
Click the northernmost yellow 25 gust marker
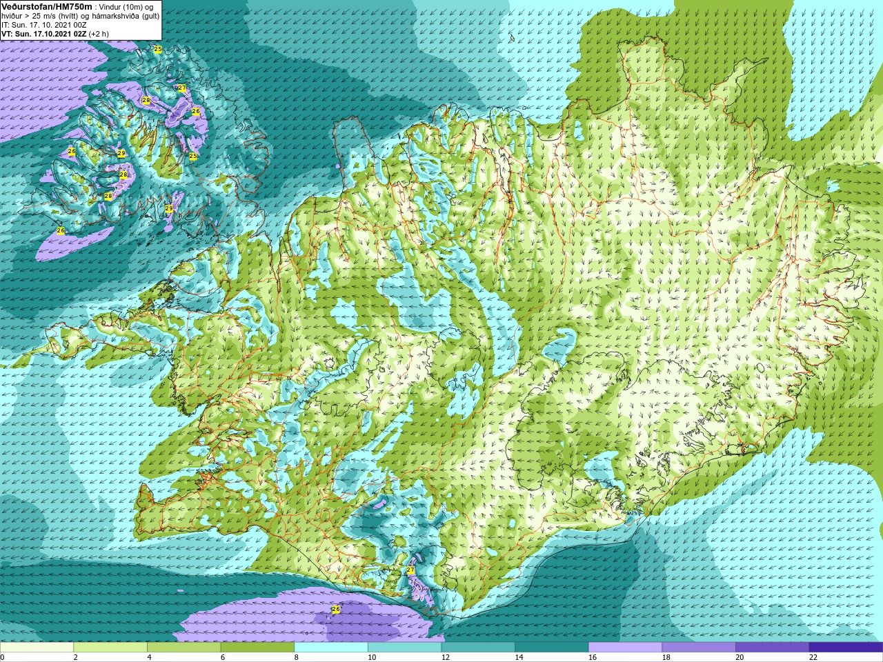[x=158, y=49]
